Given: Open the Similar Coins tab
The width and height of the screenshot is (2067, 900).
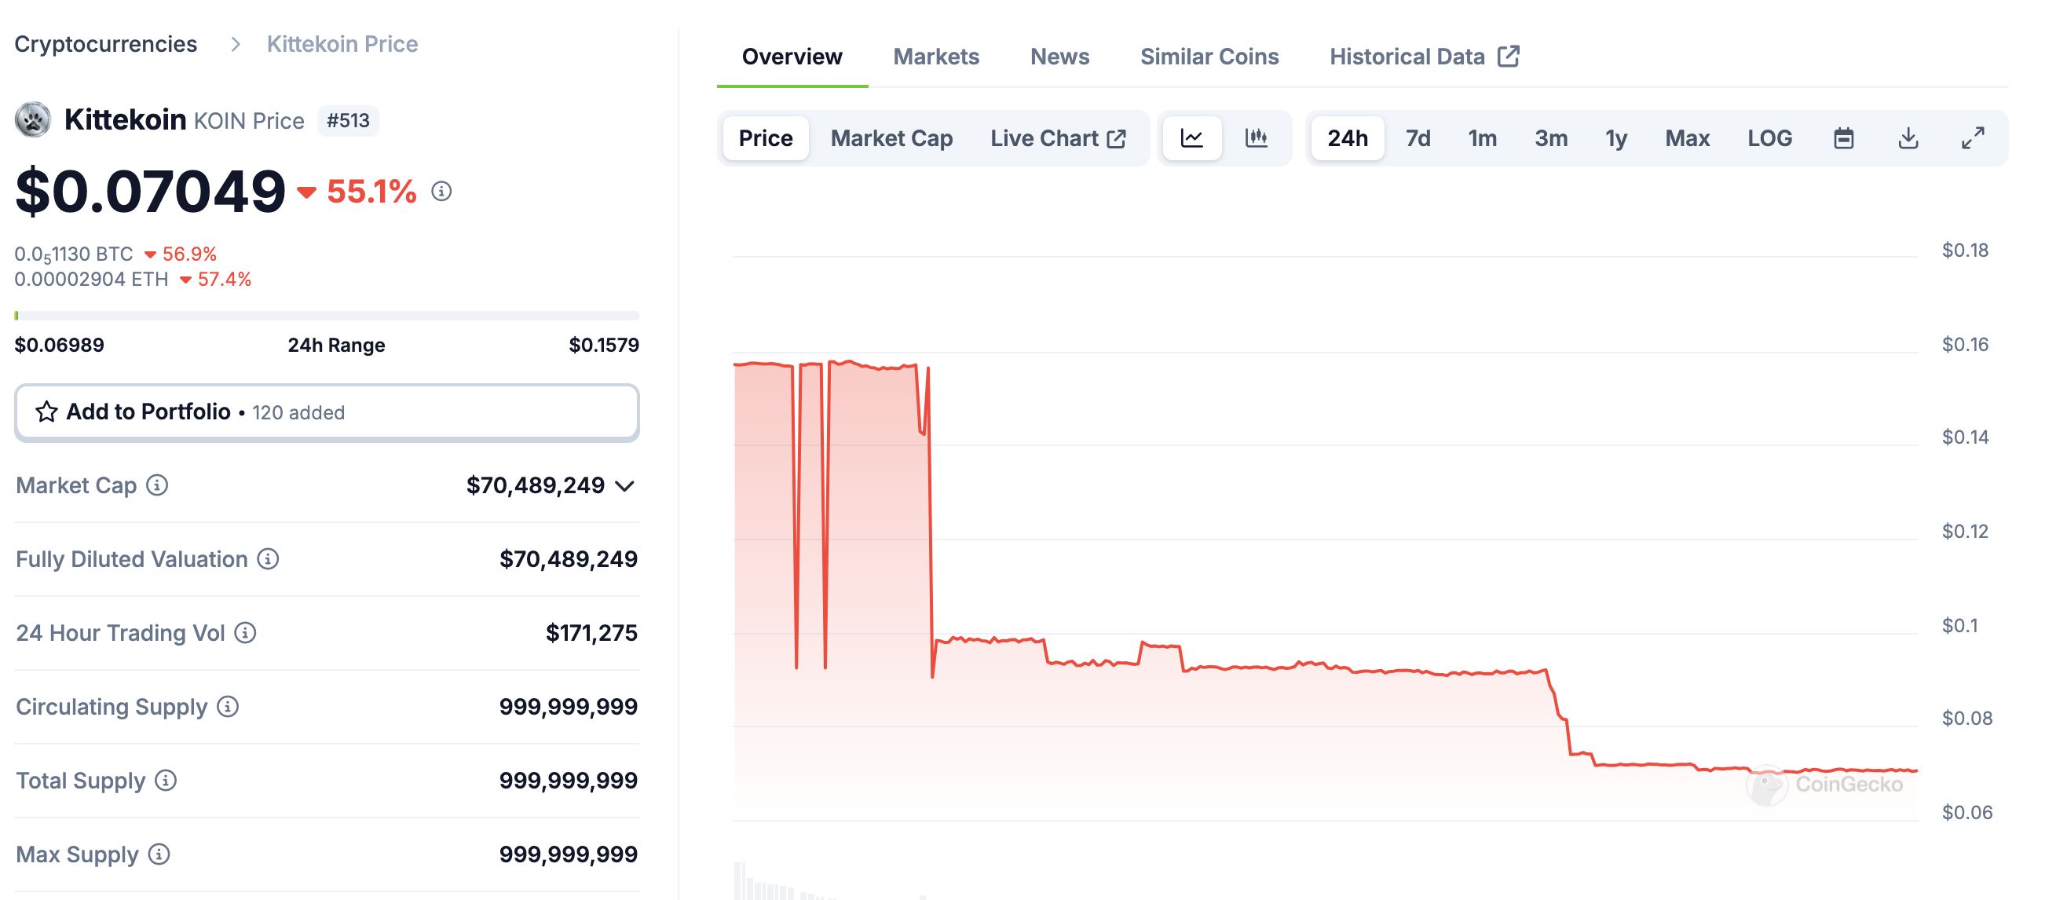Looking at the screenshot, I should 1209,56.
